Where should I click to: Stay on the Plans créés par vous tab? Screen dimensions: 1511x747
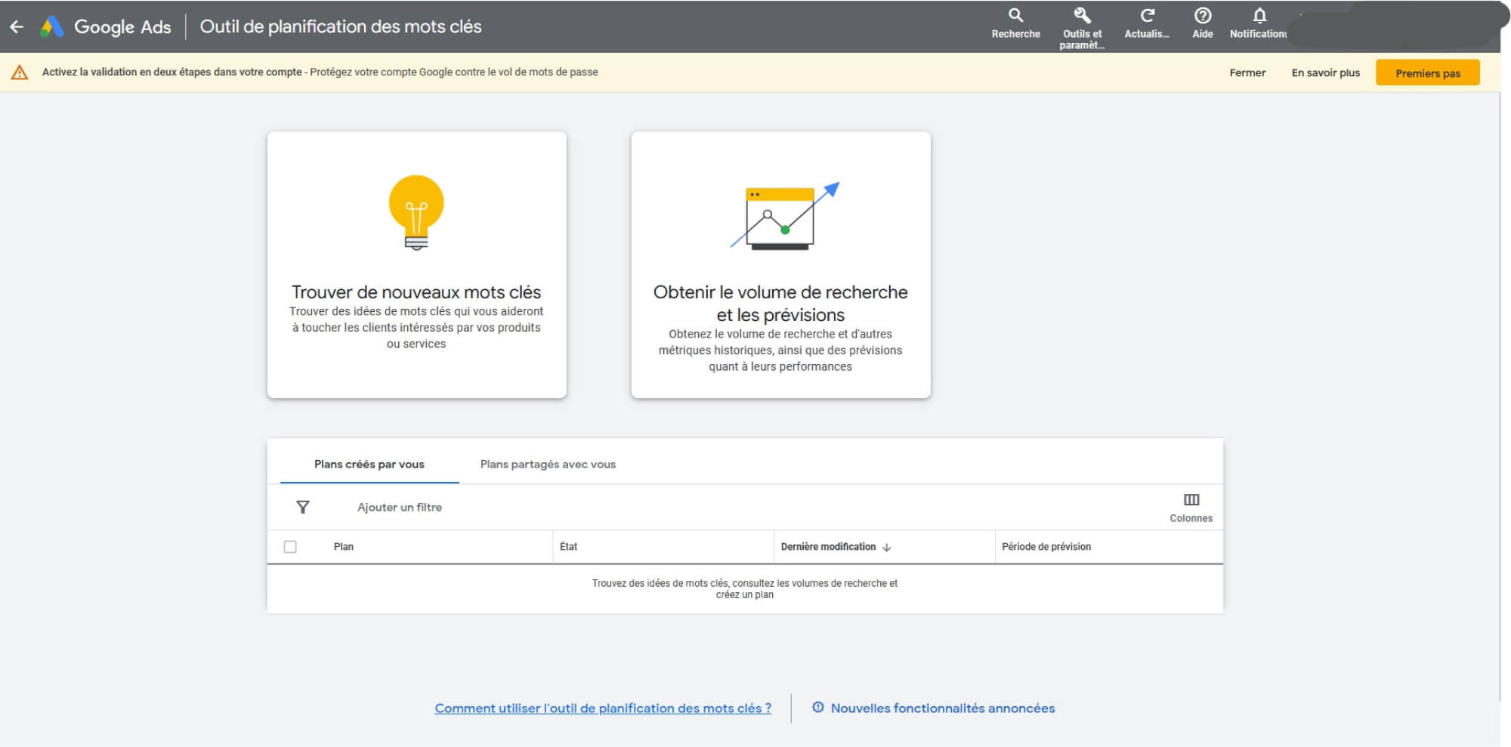[369, 464]
